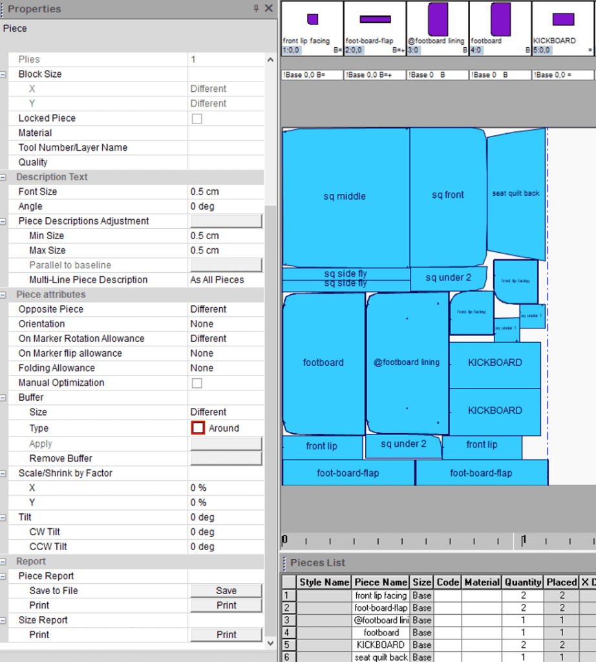Screen dimensions: 596x662
Task: Select the seat quilt back piece on marker
Action: coord(516,193)
